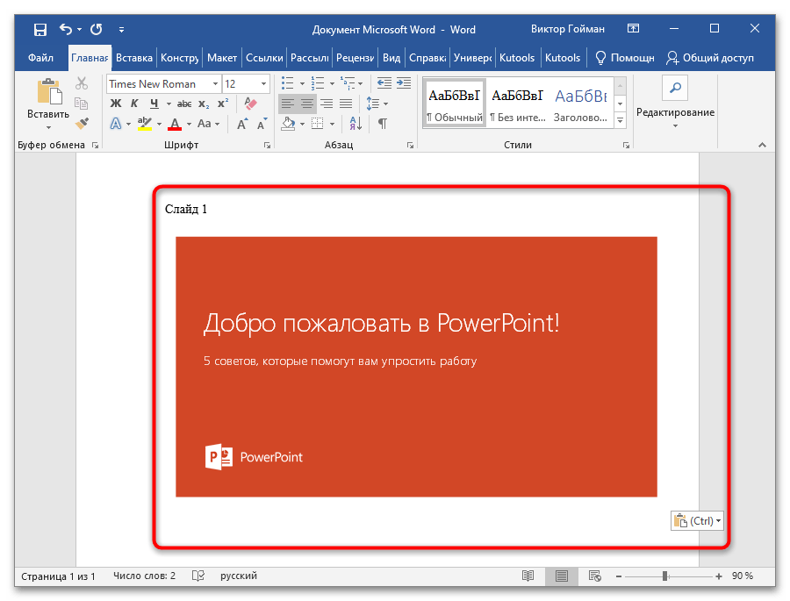Select the Без интервала style
This screenshot has height=601, width=790.
click(518, 104)
